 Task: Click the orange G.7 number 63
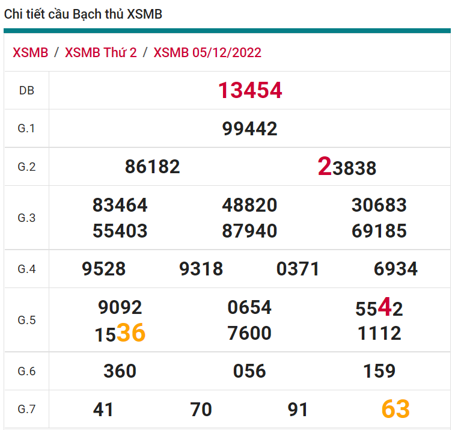pyautogui.click(x=395, y=410)
